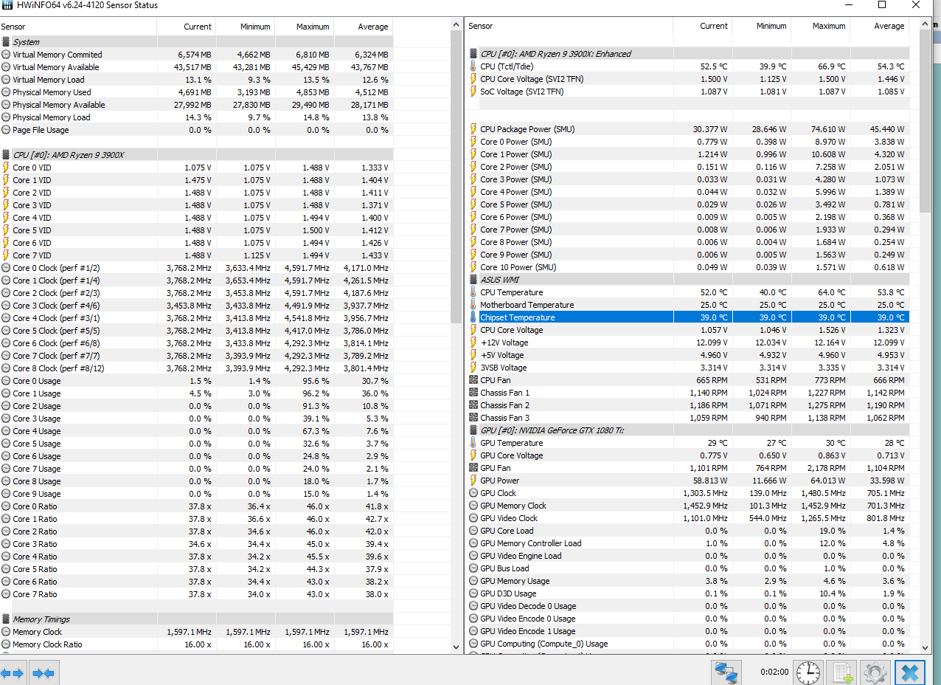
Task: Click the 0:02:00 elapsed timer
Action: coord(774,672)
